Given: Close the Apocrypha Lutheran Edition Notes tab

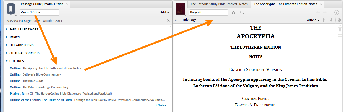Looking at the screenshot, I should [321, 4].
